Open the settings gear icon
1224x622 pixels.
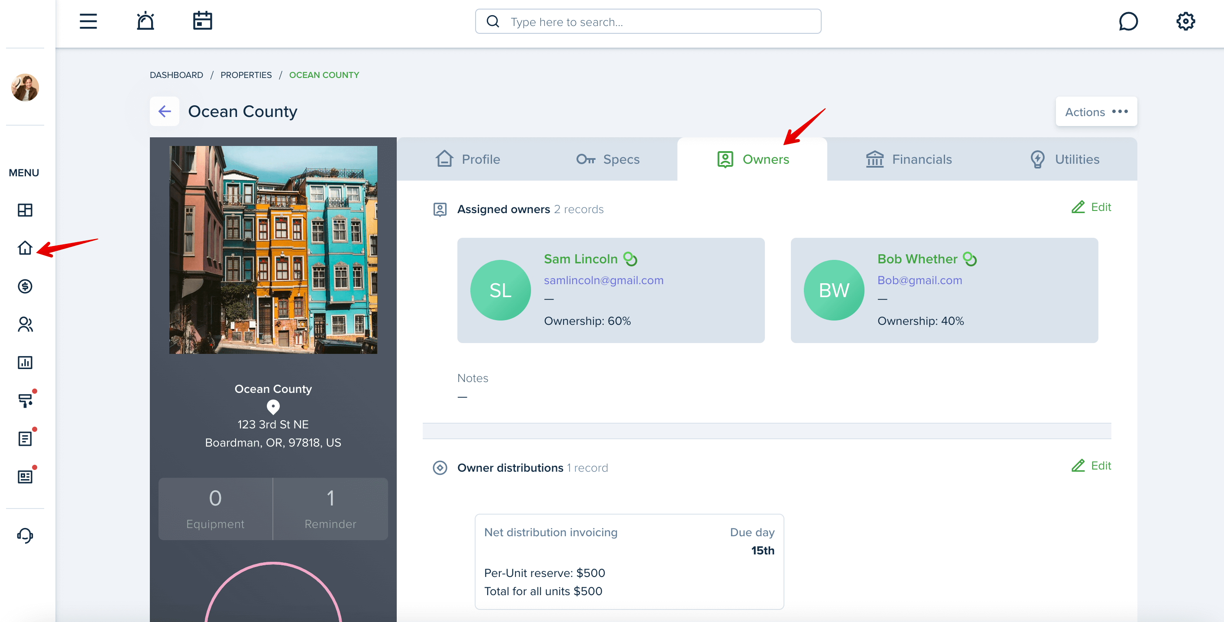(1185, 21)
